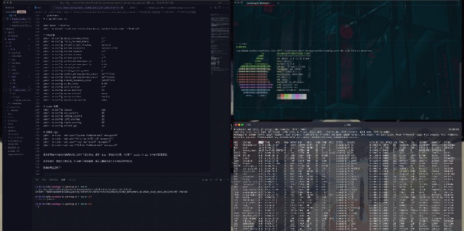
Task: Click the 'normal_window_border_color' config line
Action: (79, 77)
